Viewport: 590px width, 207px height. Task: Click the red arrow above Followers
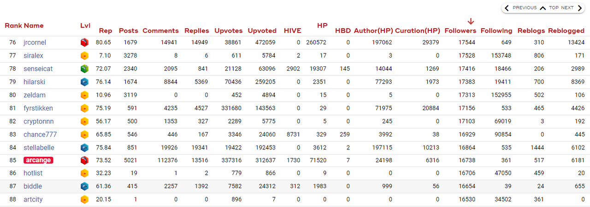471,21
